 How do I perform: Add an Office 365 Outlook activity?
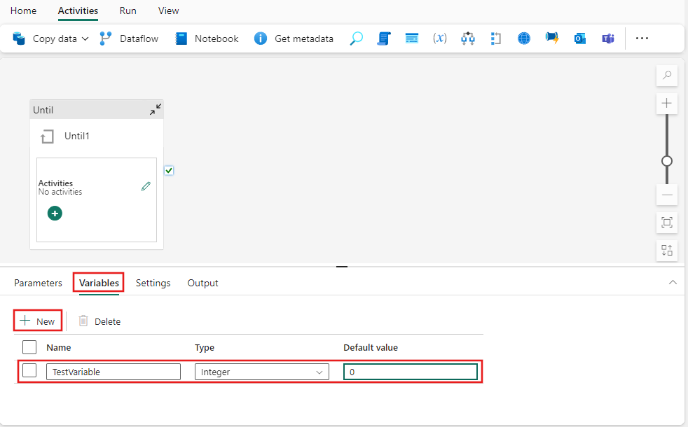580,38
